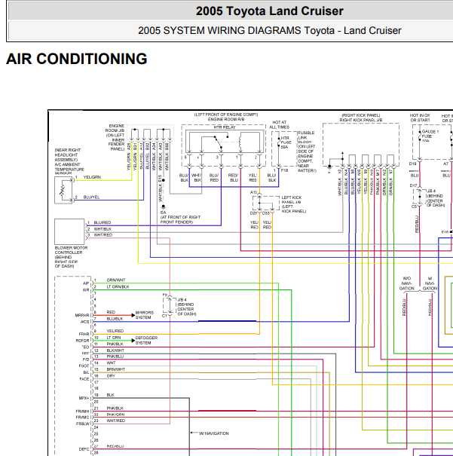
Task: Select the "HTR FUSE 50A" text
Action: (286, 142)
